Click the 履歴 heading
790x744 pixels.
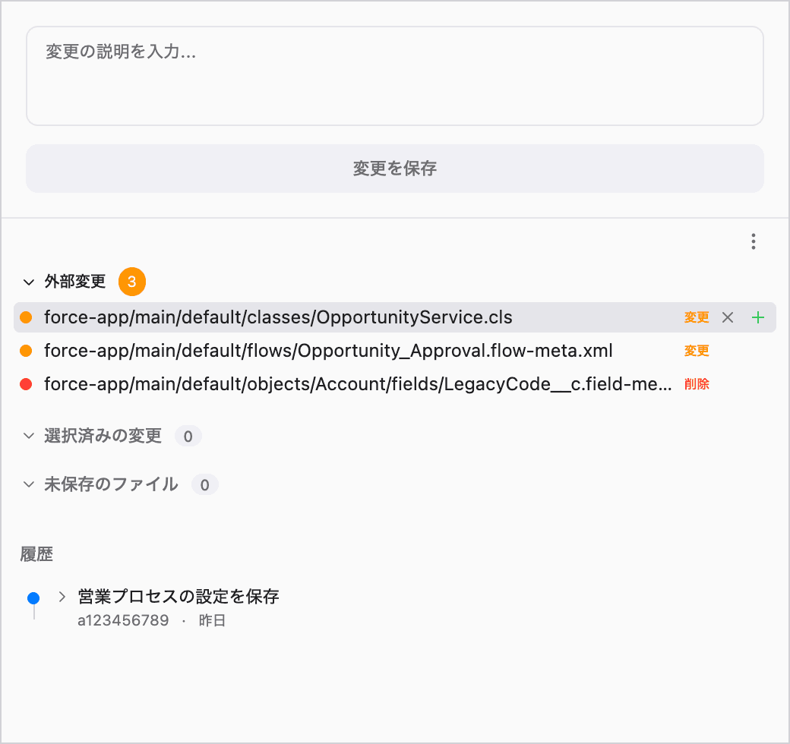click(36, 554)
